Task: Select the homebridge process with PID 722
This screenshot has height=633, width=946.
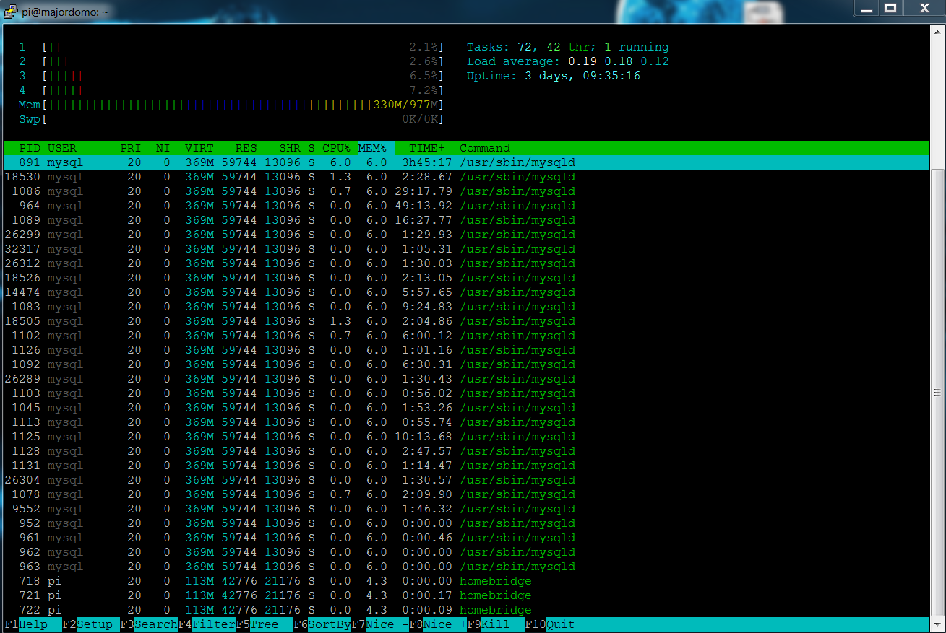Action: 466,610
